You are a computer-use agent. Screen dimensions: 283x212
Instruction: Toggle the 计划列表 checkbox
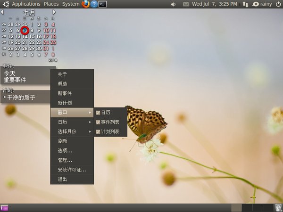[x=98, y=132]
